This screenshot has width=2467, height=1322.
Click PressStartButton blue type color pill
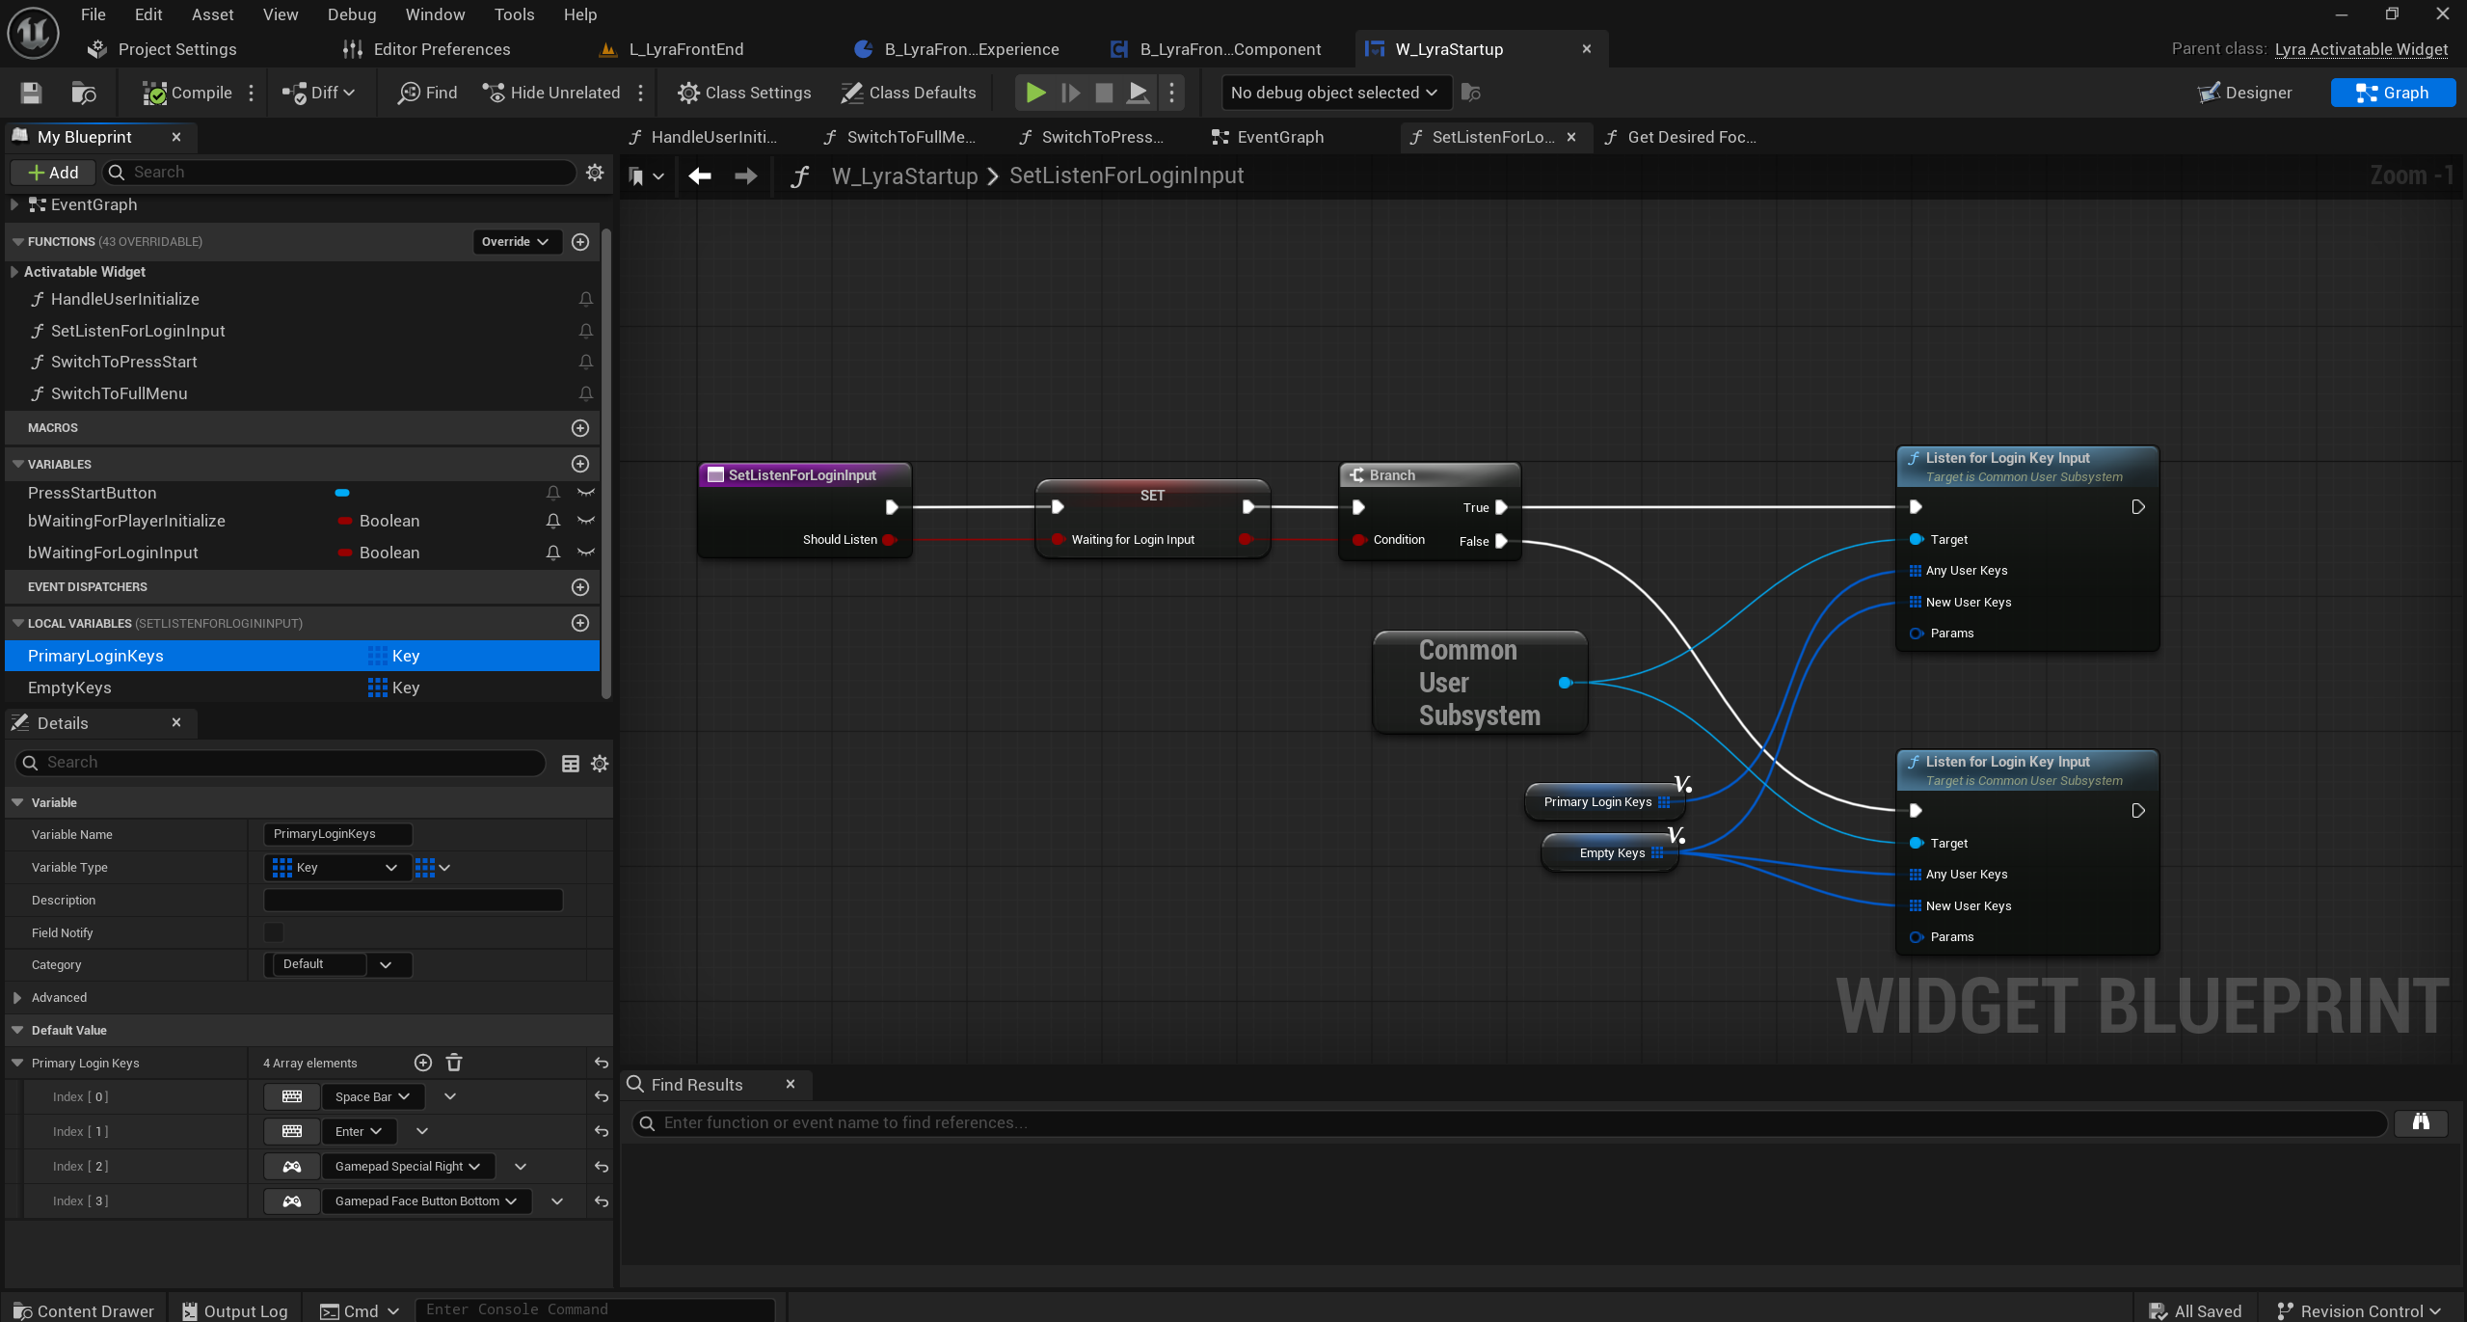tap(341, 493)
